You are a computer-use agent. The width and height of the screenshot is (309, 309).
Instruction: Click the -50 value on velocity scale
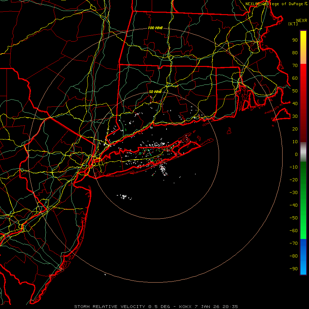294,218
